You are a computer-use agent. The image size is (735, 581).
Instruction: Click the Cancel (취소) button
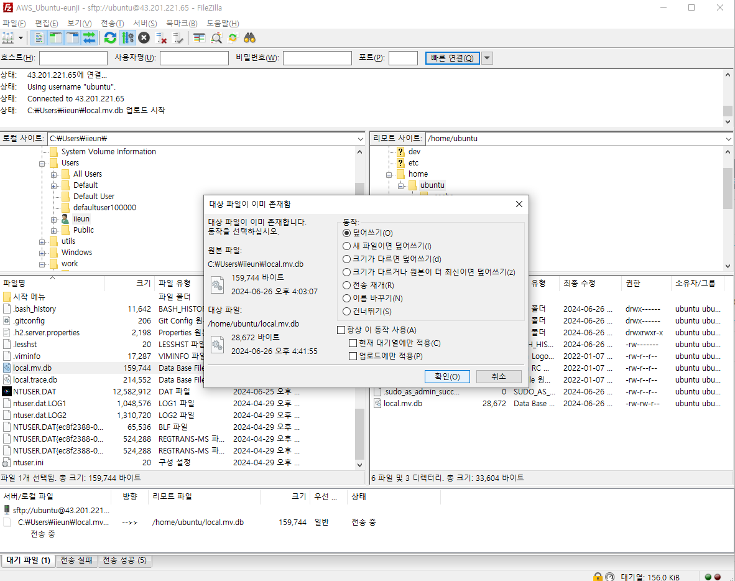point(499,376)
